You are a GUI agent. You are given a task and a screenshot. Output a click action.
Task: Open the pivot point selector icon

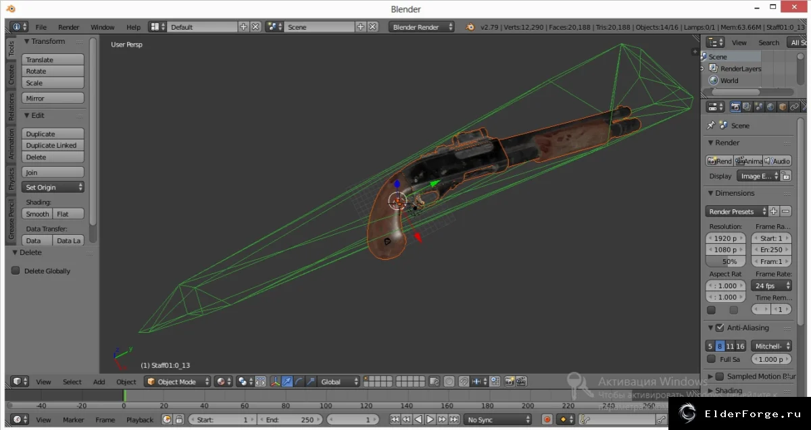pos(245,381)
